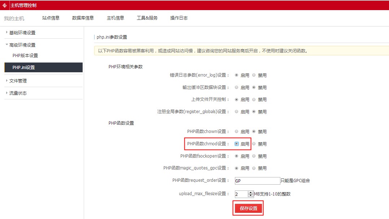Disable error_log parameter via 禁用 radio
Image resolution: width=389 pixels, height=219 pixels.
pos(254,75)
